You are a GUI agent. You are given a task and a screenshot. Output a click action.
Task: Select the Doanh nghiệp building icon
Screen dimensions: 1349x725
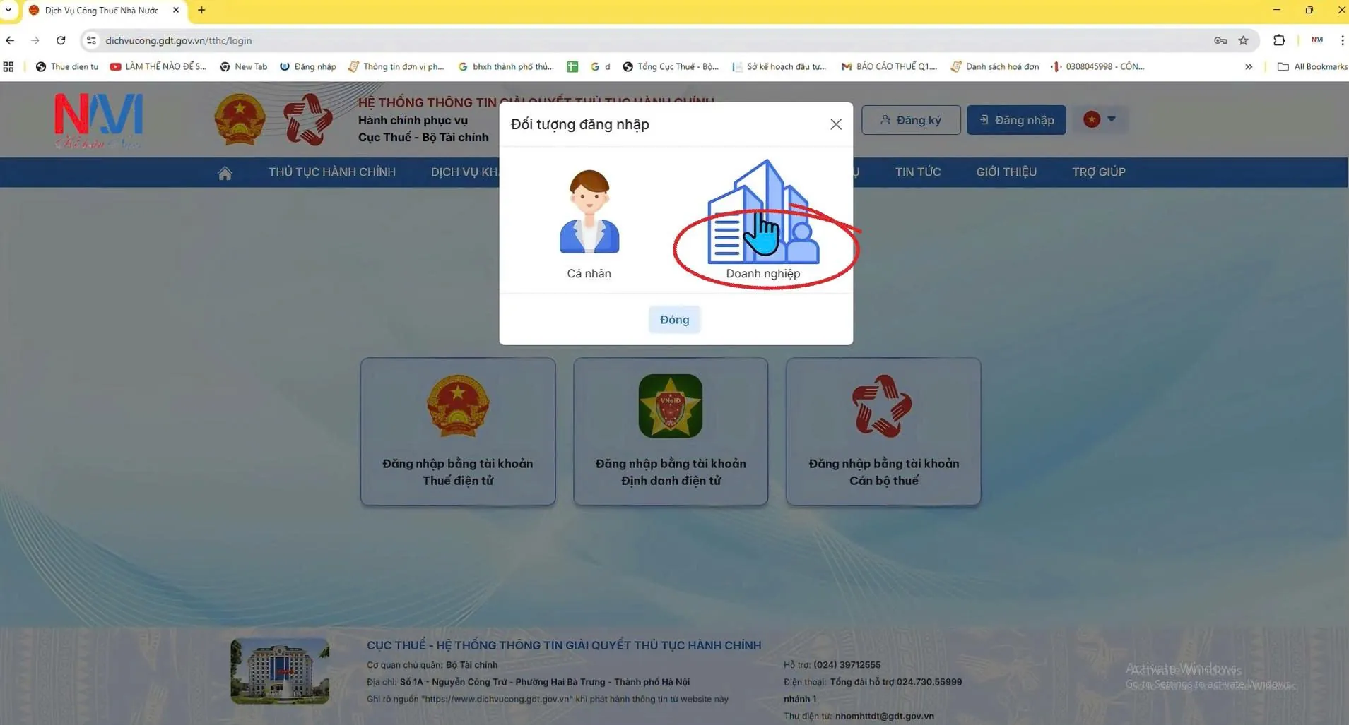click(x=762, y=215)
